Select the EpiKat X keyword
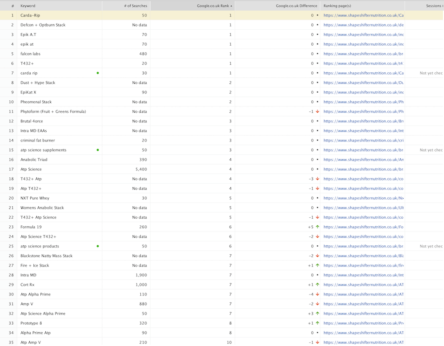 pyautogui.click(x=28, y=92)
